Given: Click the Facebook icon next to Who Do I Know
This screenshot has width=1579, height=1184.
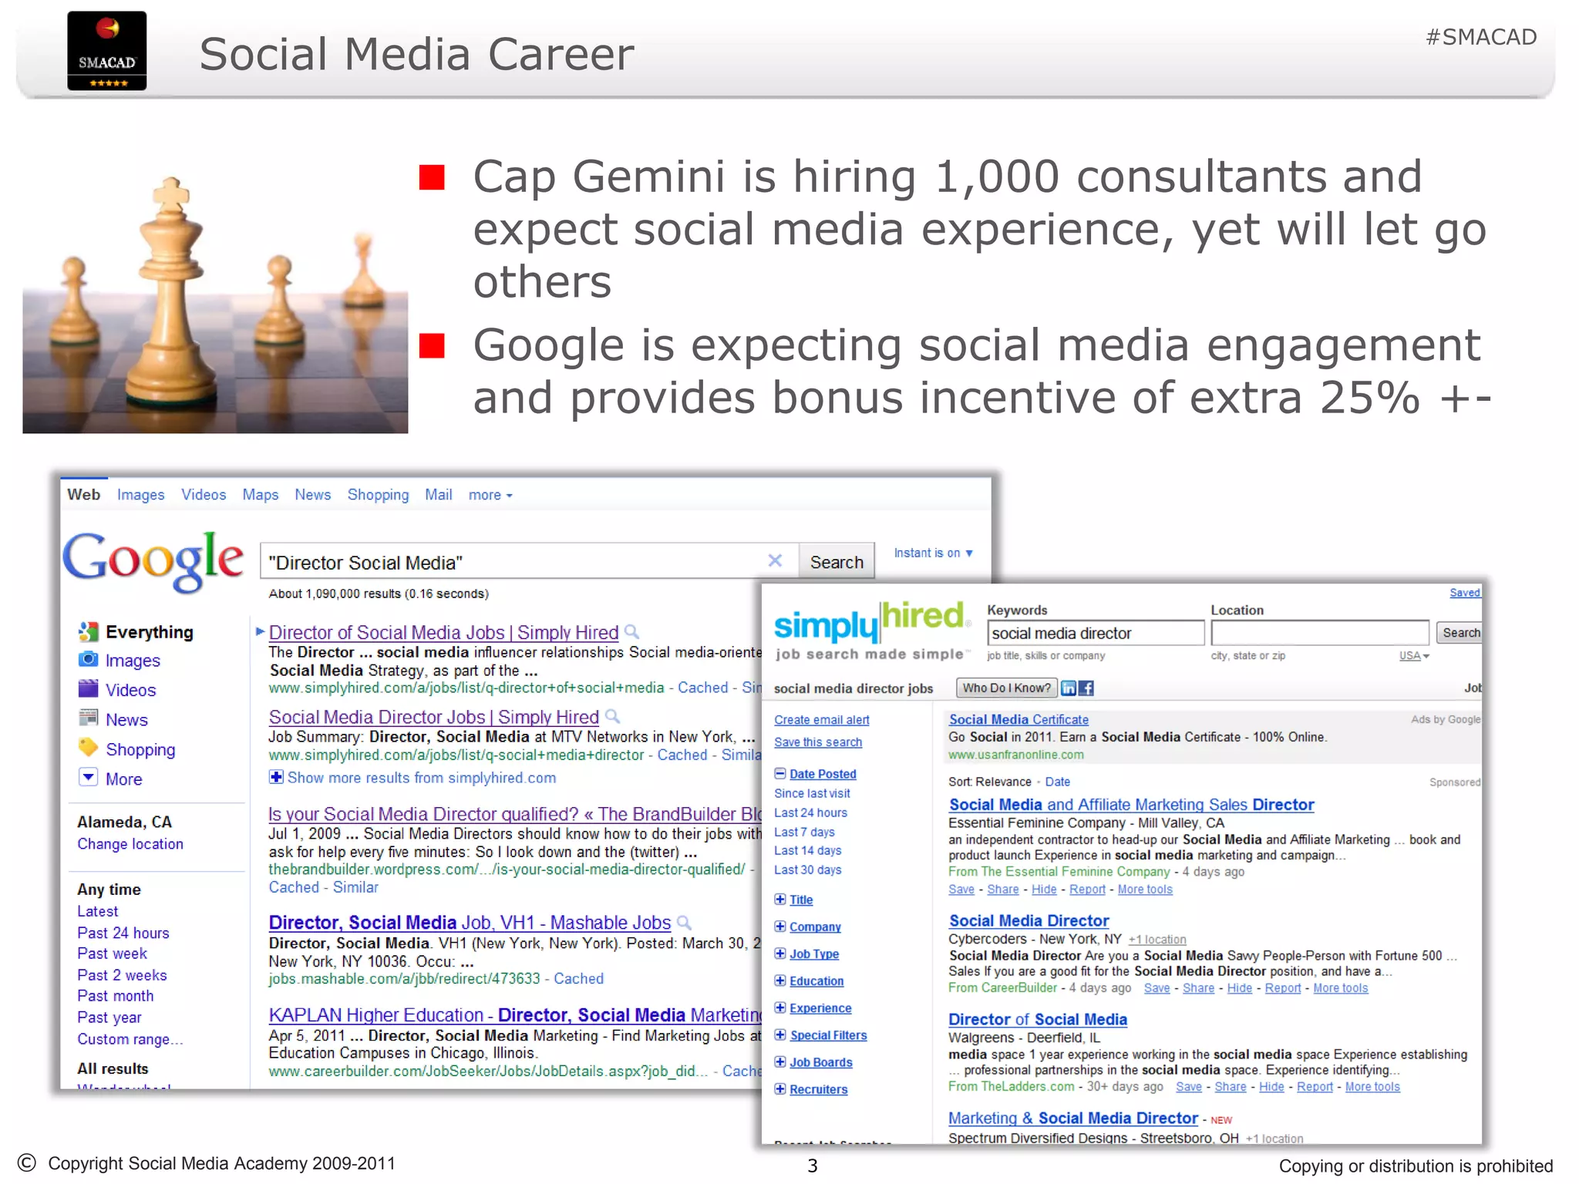Looking at the screenshot, I should (1086, 688).
